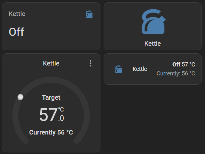Click the large "57" target temperature number
This screenshot has height=154, width=205.
(48, 115)
